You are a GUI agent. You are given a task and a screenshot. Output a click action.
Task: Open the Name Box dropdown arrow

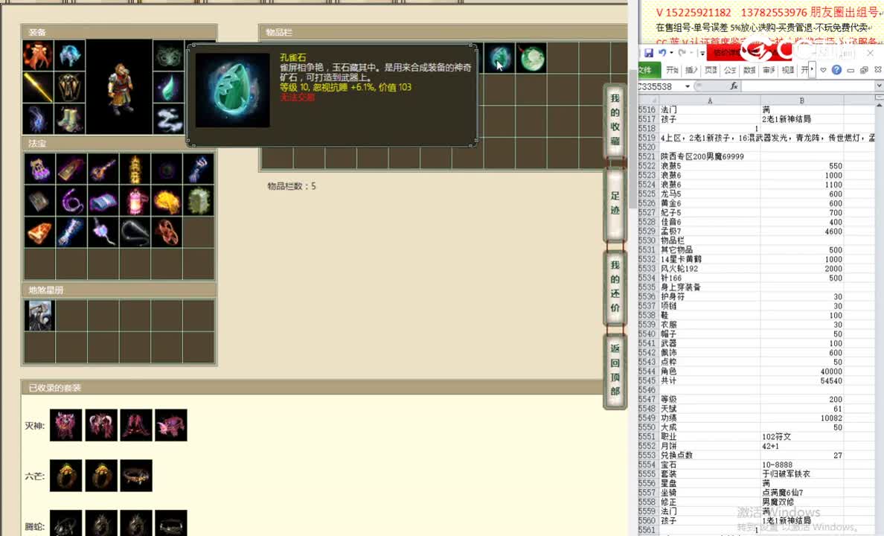(x=688, y=86)
